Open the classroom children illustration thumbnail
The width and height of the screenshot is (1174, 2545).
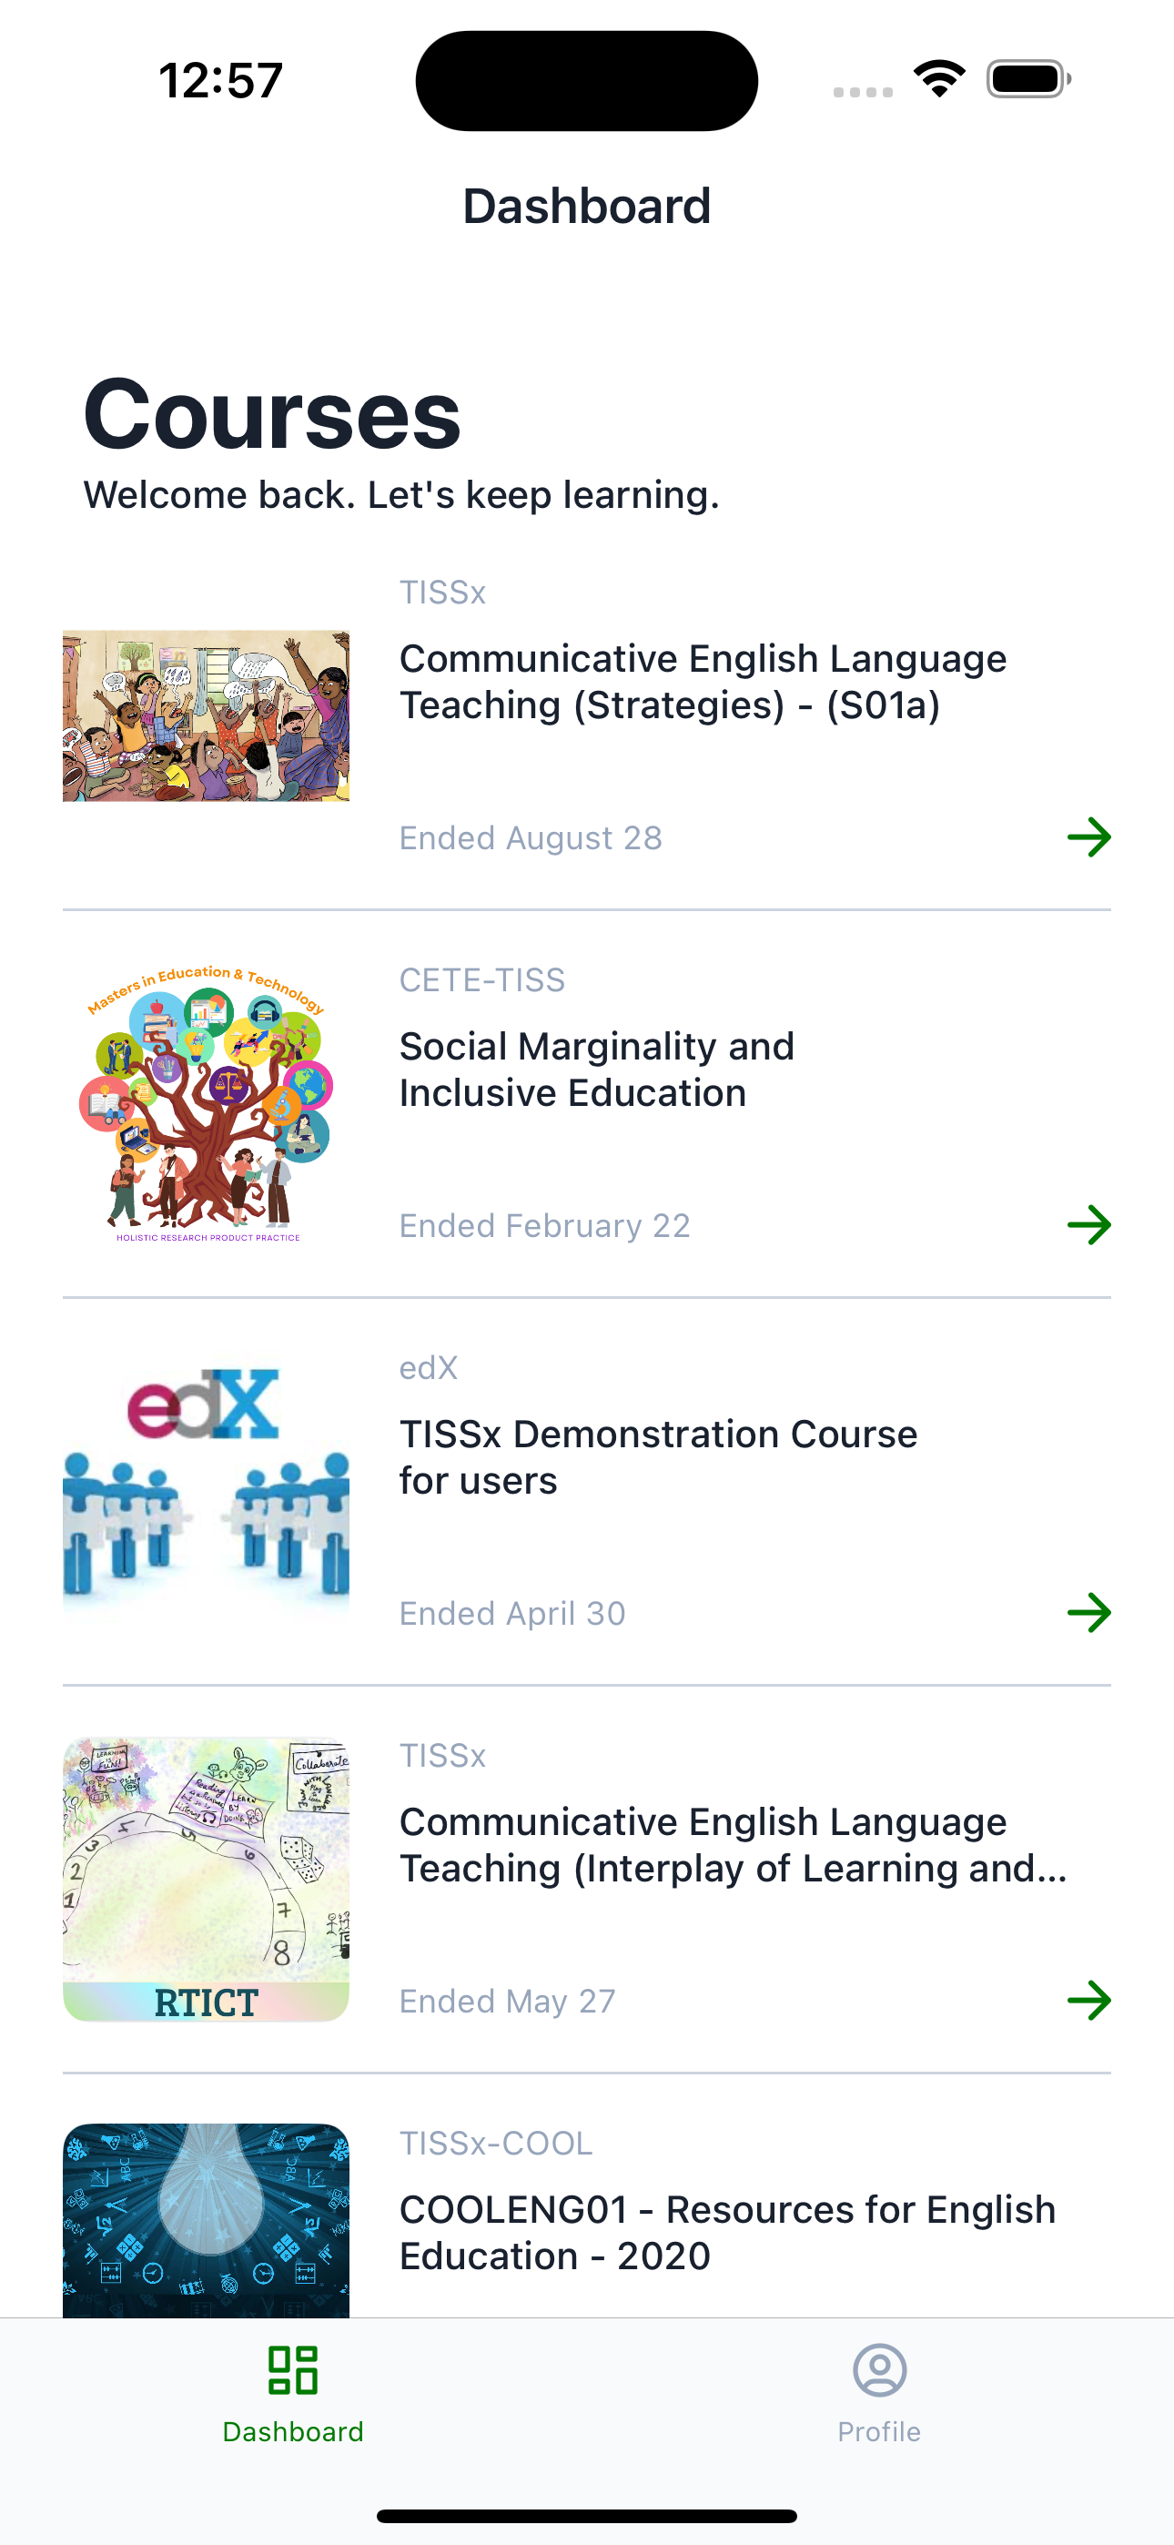click(x=206, y=715)
